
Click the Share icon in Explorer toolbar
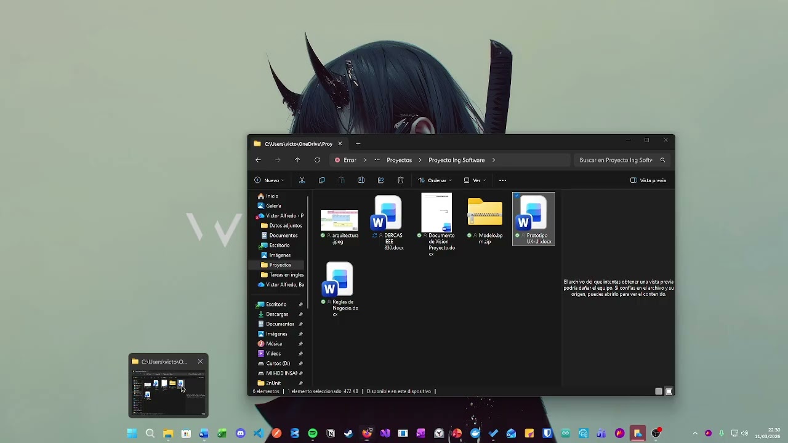point(380,180)
